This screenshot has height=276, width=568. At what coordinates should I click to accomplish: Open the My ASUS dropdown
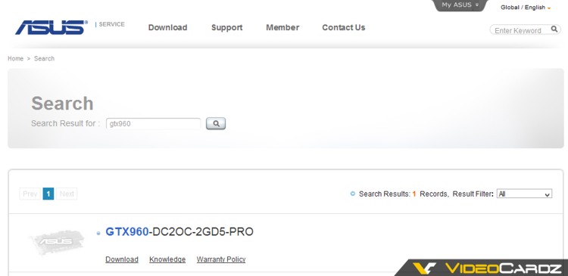tap(460, 5)
